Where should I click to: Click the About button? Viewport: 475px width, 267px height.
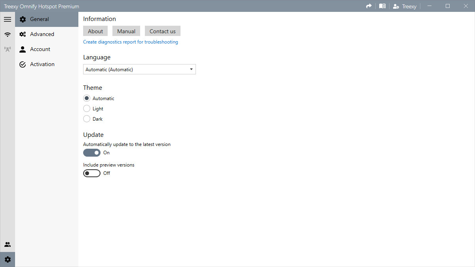(95, 31)
